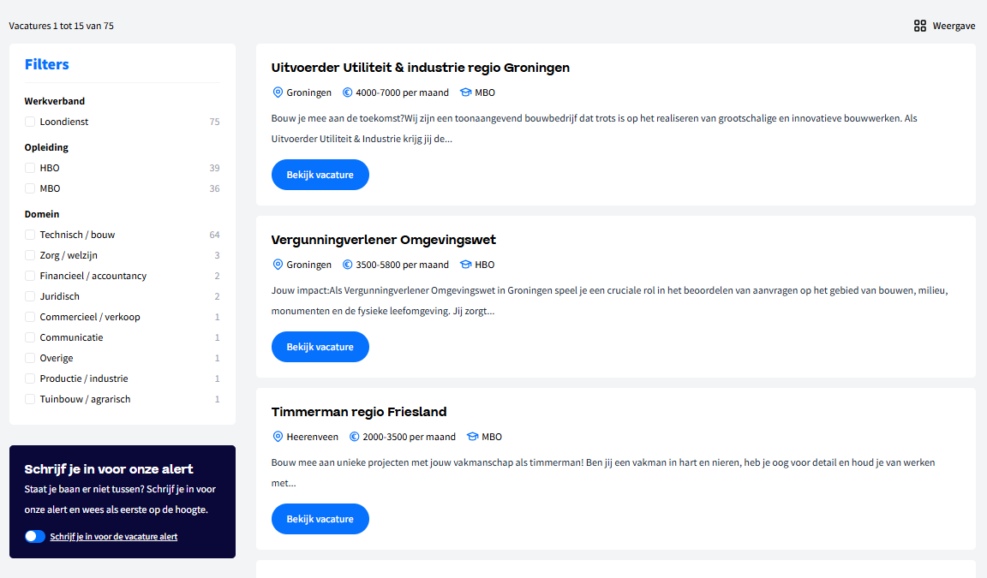Check the Tuinbouw / agrarisch filter
987x578 pixels.
(30, 399)
